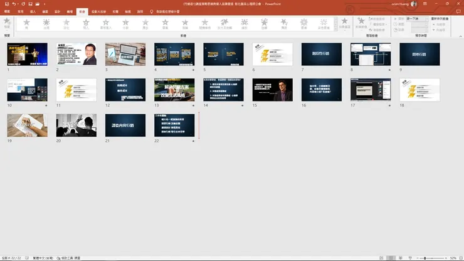Select slide 15 thumbnail with man portrait
Screen dimensions: 464x261
[x=273, y=90]
